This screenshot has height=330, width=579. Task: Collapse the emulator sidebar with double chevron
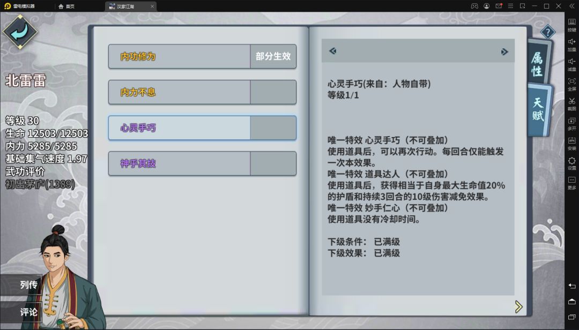point(571,6)
